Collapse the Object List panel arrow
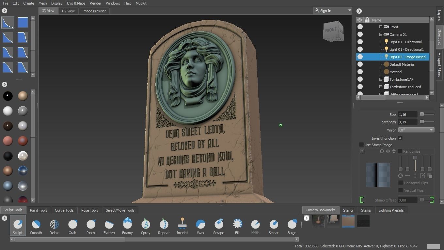This screenshot has width=444, height=250. tap(359, 11)
